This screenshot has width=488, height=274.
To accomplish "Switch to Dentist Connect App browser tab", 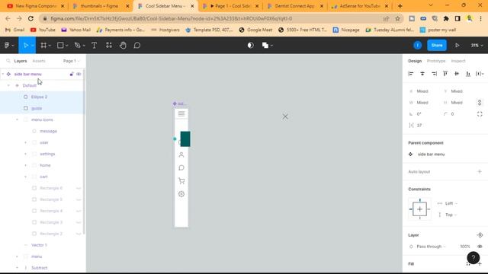I will (x=294, y=6).
